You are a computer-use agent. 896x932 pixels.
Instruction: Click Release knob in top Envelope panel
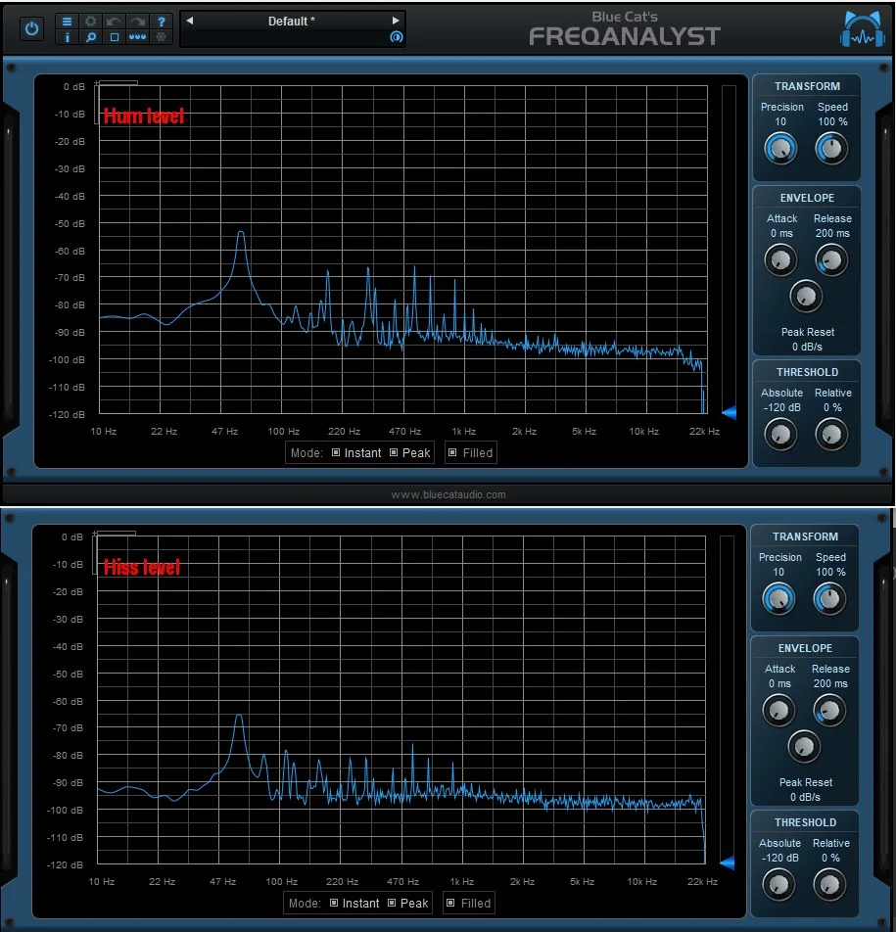pos(831,260)
